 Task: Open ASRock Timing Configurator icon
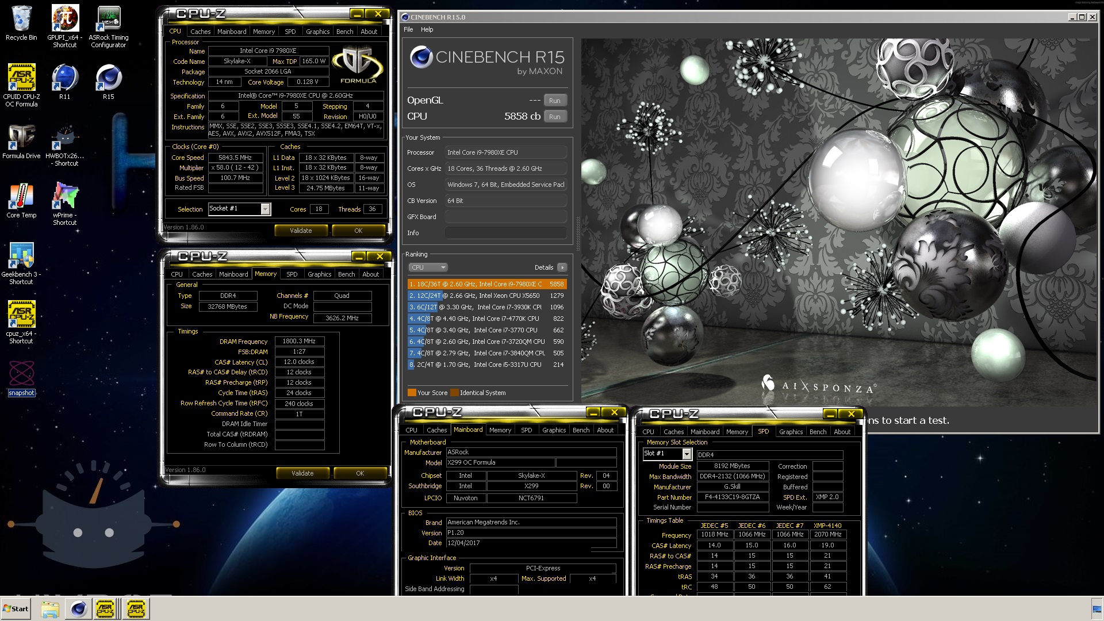108,26
